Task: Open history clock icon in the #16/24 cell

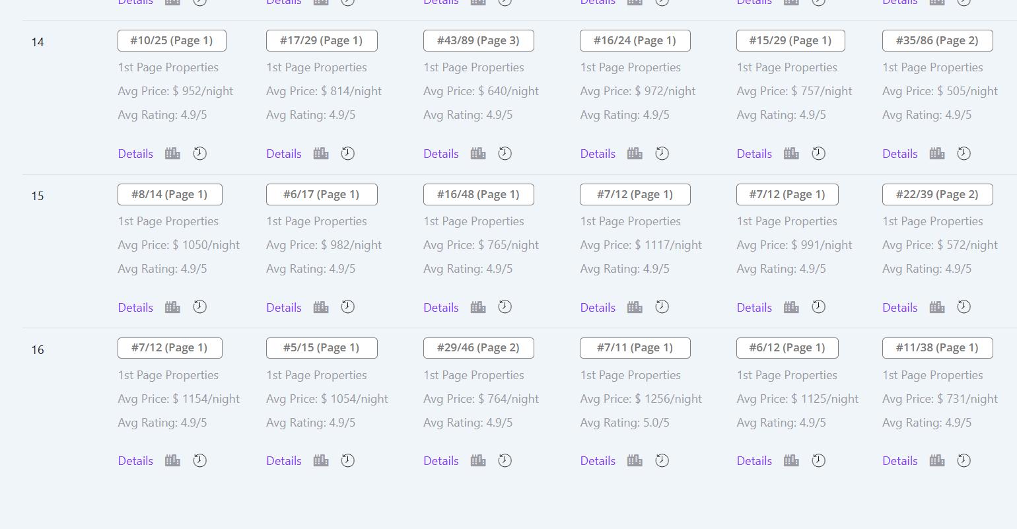Action: 662,153
